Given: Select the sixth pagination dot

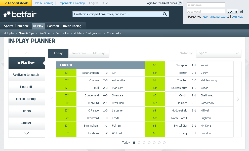Looking at the screenshot, I should click(159, 143).
